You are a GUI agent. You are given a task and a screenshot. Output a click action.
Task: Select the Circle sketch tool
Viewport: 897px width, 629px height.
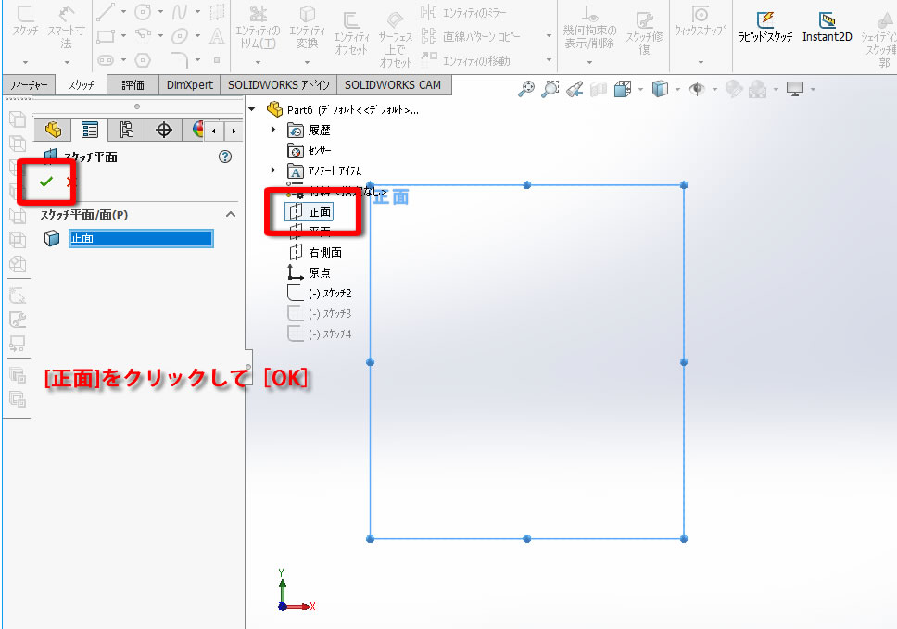[x=143, y=11]
